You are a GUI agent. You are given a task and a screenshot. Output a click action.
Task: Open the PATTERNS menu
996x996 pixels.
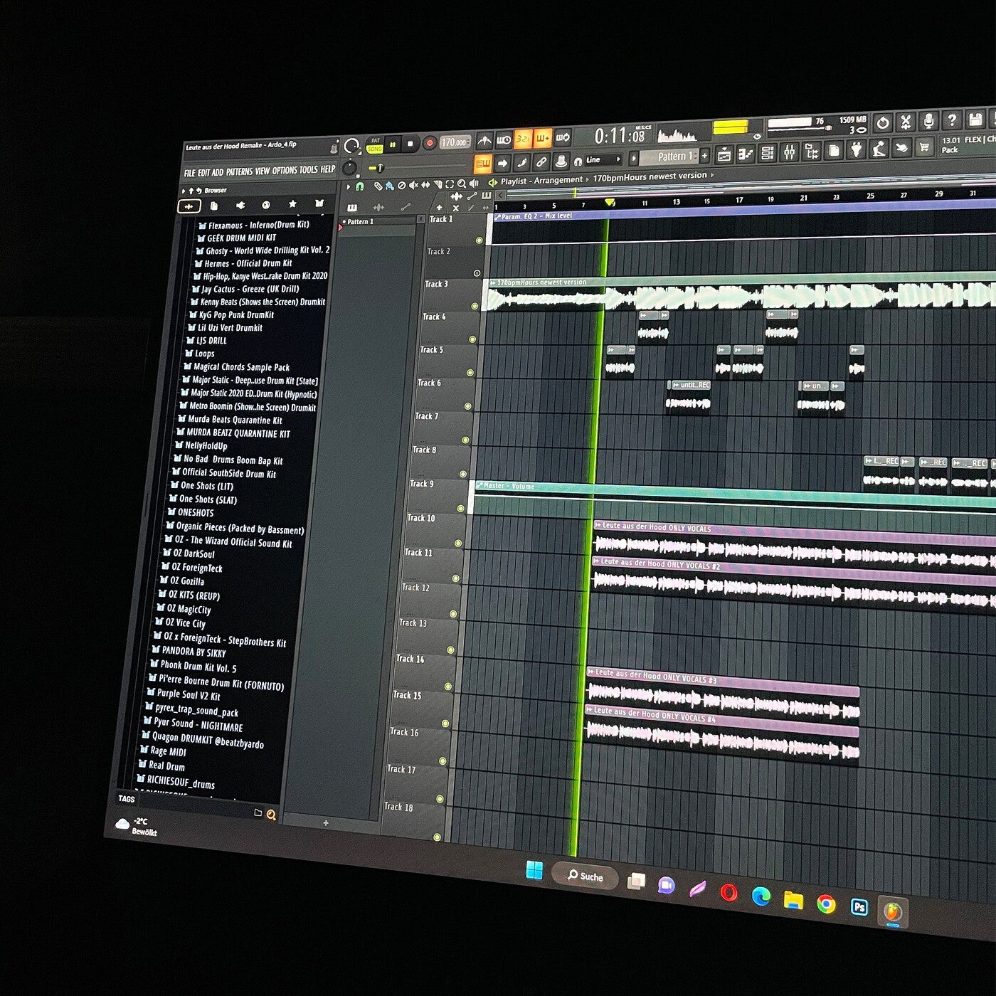pyautogui.click(x=239, y=171)
